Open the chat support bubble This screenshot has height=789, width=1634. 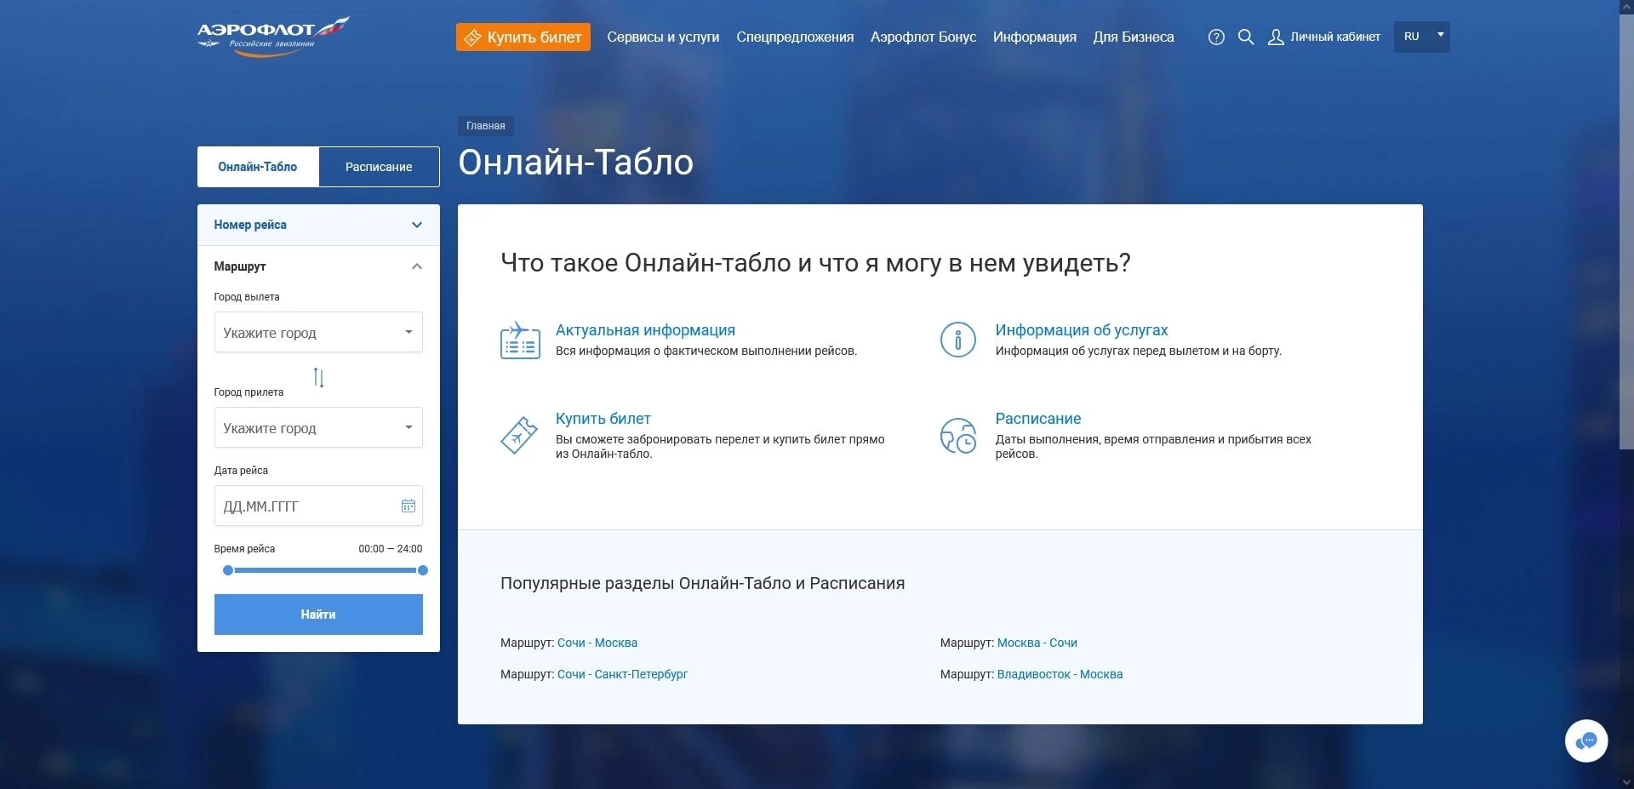[x=1585, y=741]
